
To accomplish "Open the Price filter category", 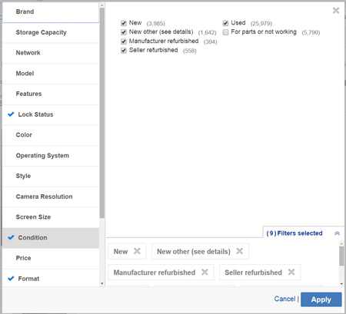I will click(x=51, y=258).
